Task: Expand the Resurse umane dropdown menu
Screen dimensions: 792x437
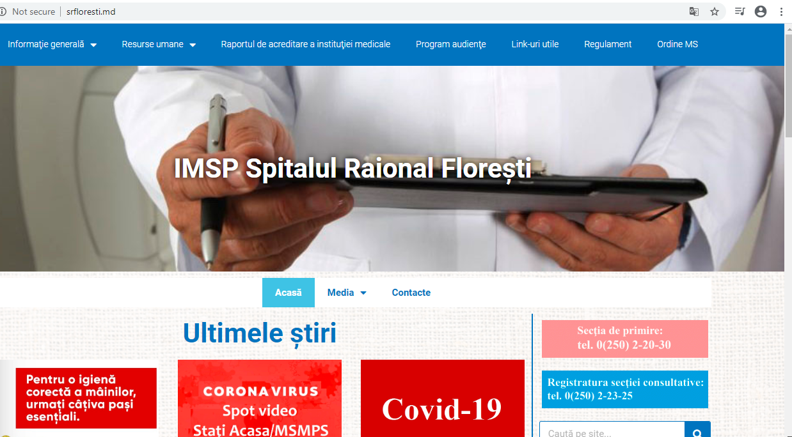Action: (159, 45)
